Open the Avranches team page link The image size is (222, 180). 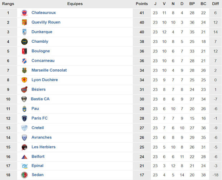coord(41,137)
